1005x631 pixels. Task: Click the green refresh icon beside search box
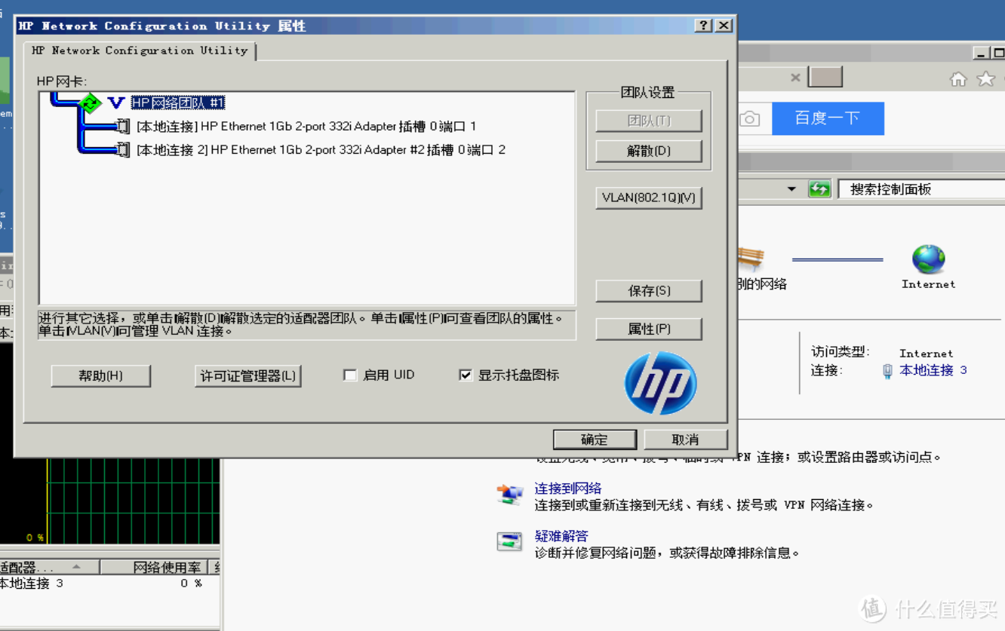(819, 189)
